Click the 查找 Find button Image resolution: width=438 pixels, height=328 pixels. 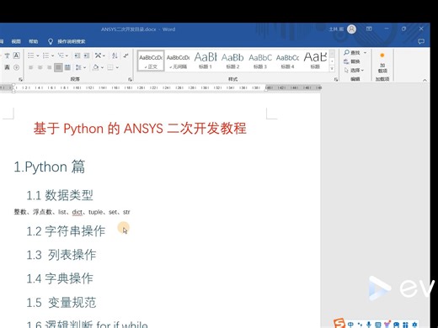tap(352, 52)
